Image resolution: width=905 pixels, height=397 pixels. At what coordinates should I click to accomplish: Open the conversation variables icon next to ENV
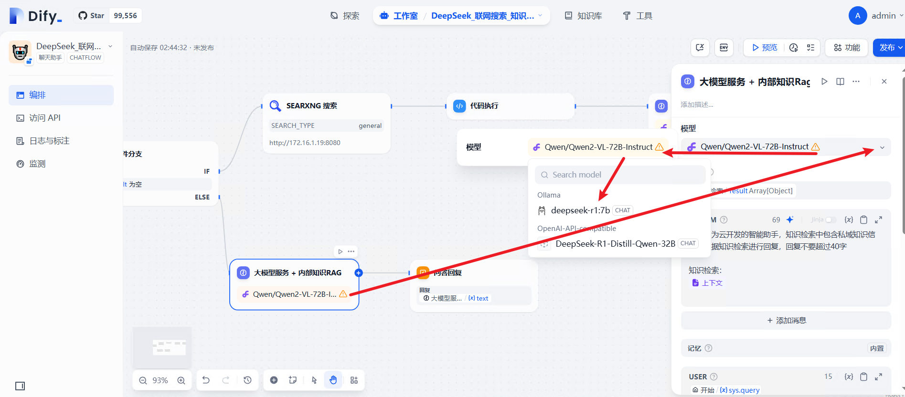tap(700, 48)
